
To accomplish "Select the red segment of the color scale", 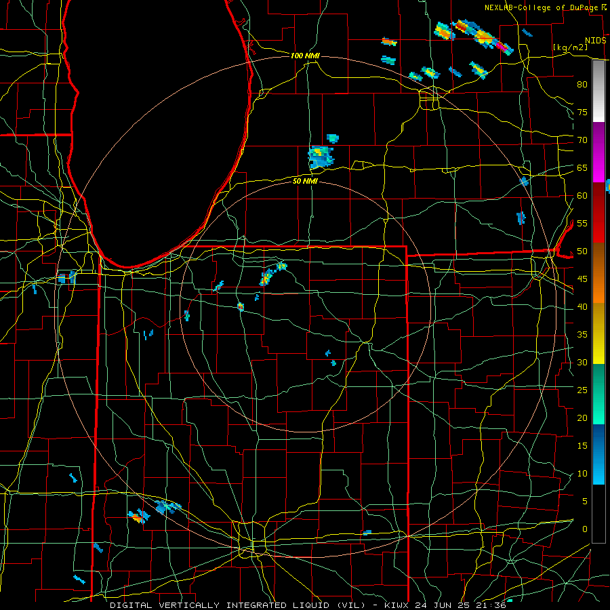I will coord(598,212).
